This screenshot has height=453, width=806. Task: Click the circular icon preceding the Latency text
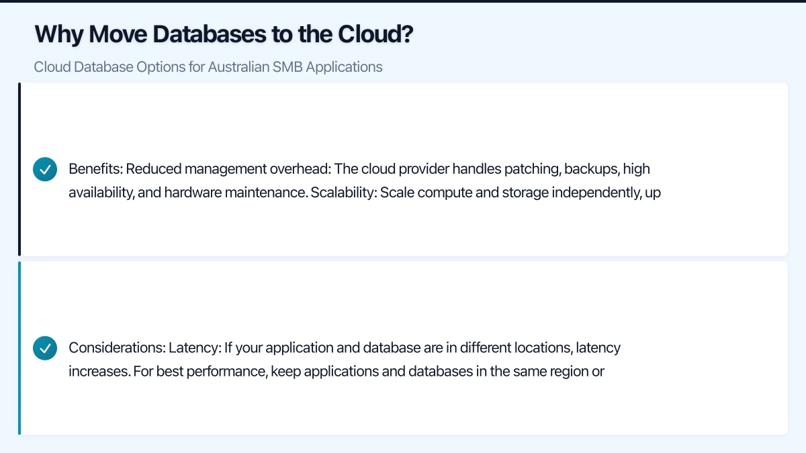45,348
